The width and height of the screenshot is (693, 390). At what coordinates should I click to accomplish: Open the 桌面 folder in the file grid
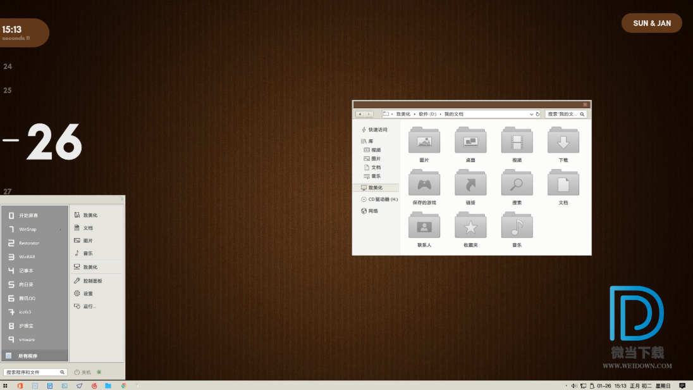point(470,144)
